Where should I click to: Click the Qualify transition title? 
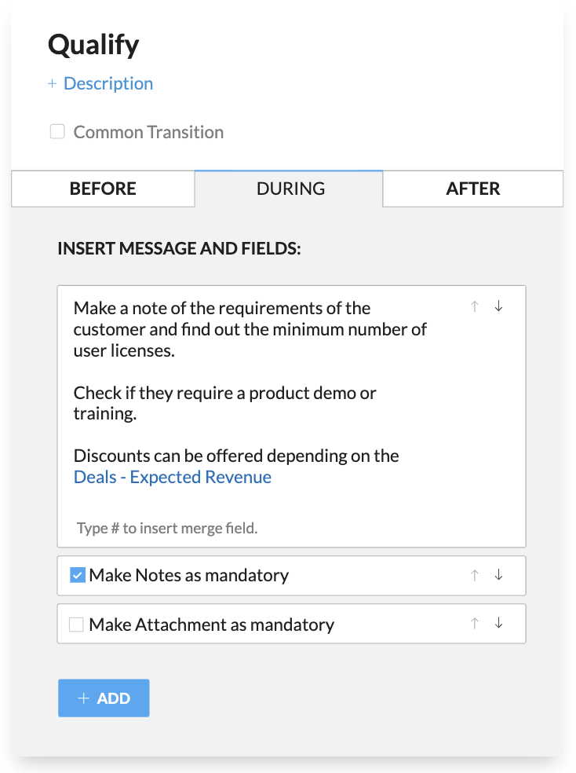93,45
